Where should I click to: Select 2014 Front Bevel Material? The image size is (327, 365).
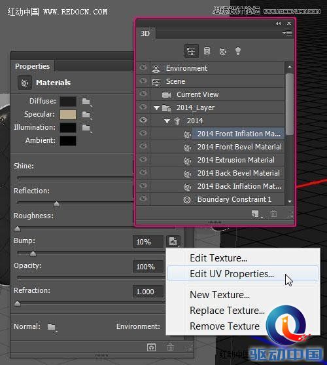pyautogui.click(x=217, y=147)
